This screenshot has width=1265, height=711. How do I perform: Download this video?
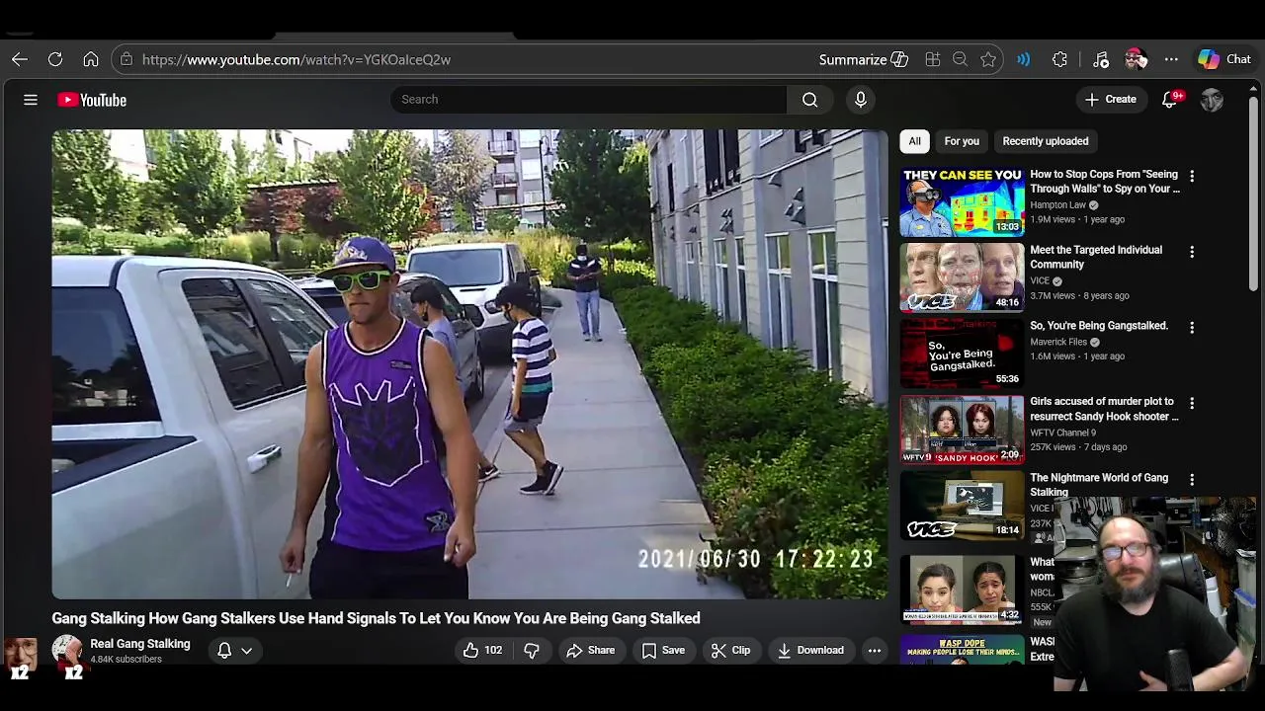coord(810,650)
